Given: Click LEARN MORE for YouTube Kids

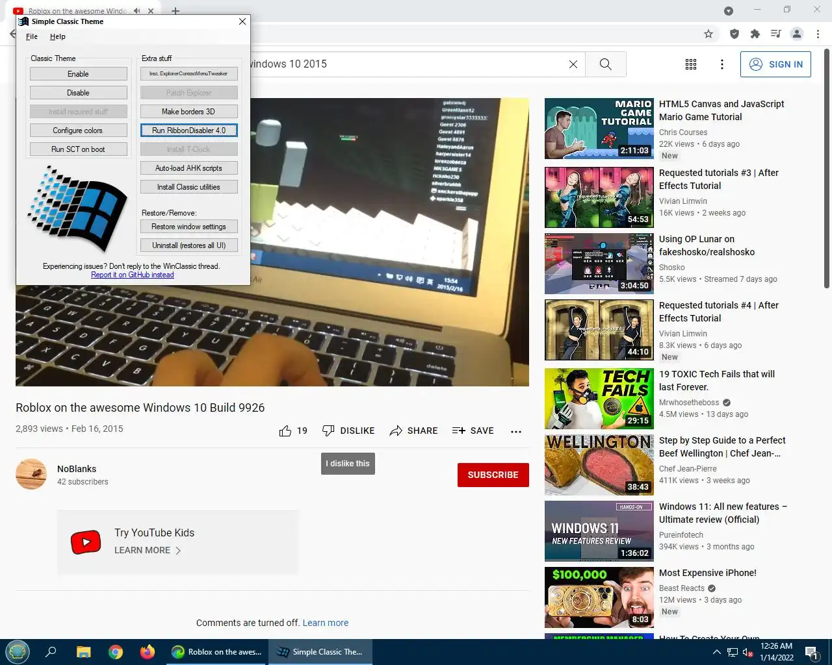Looking at the screenshot, I should point(148,550).
